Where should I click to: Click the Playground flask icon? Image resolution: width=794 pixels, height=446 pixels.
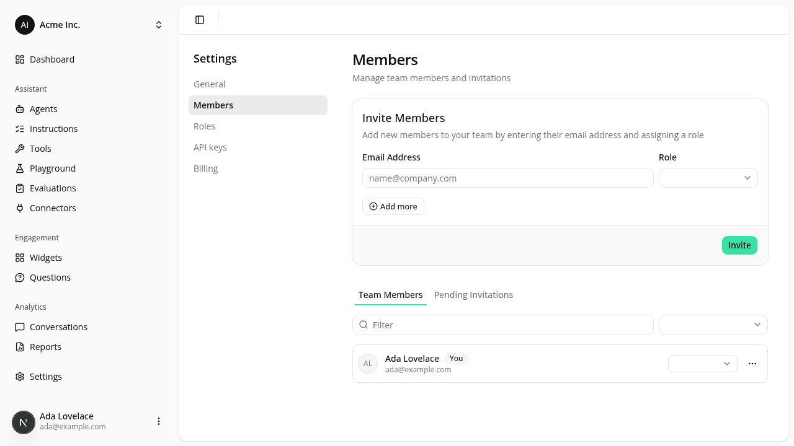pyautogui.click(x=20, y=168)
